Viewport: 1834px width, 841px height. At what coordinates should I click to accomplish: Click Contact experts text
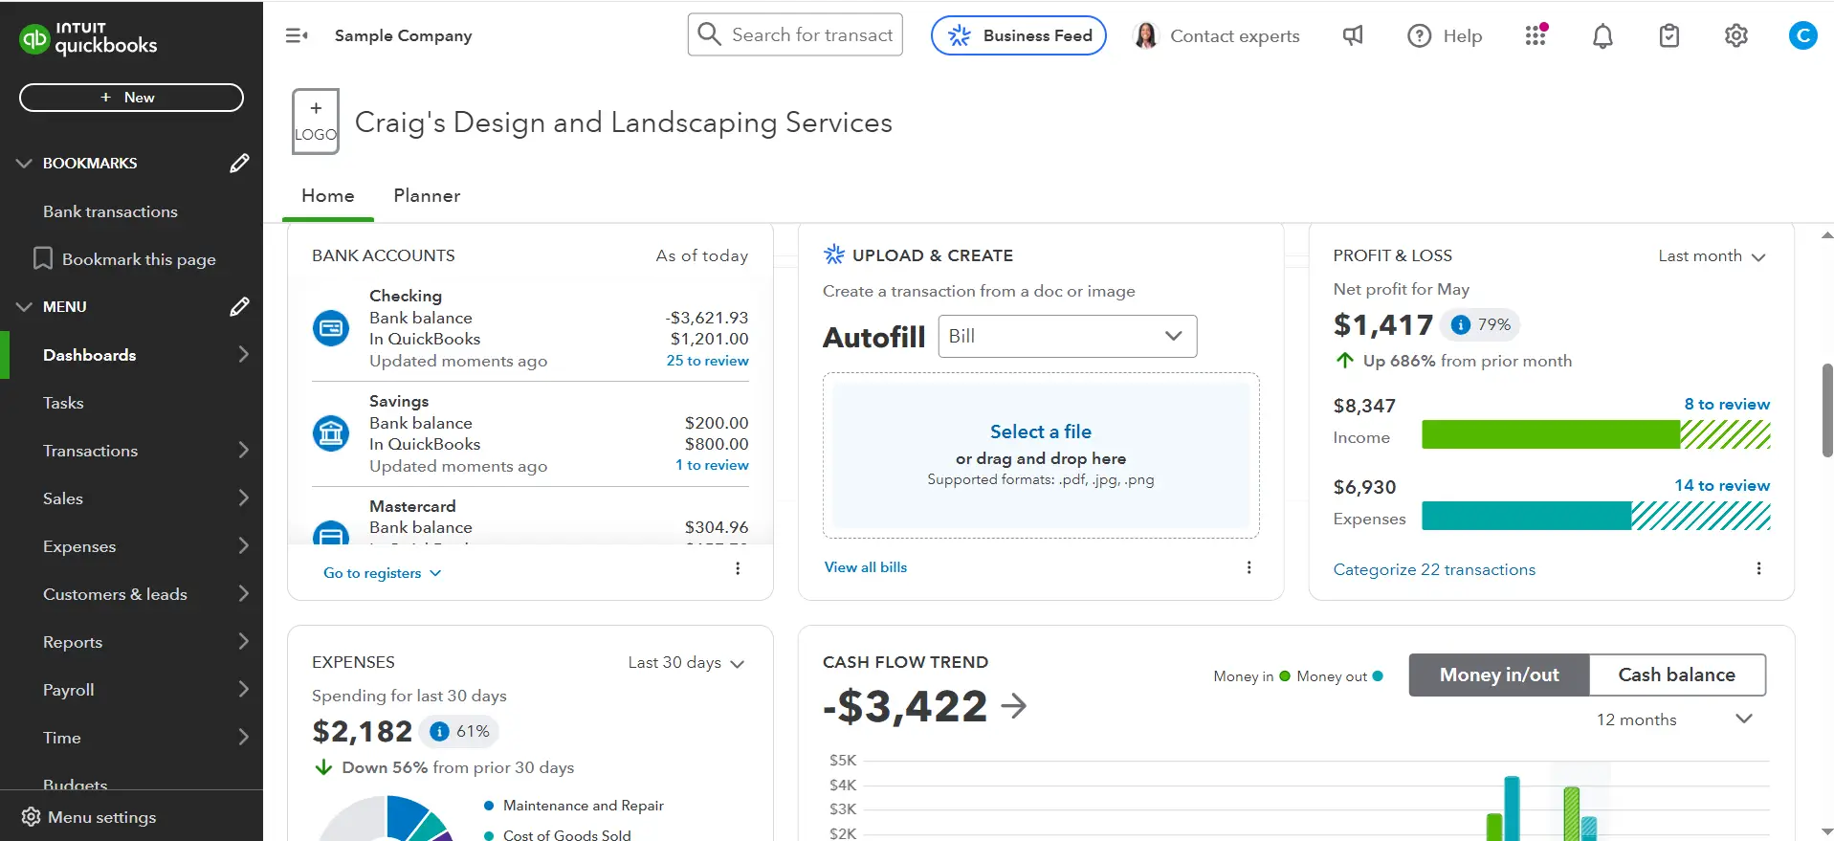(1235, 35)
